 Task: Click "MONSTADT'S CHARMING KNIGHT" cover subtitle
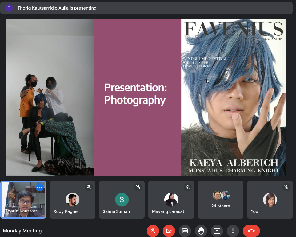(x=234, y=171)
